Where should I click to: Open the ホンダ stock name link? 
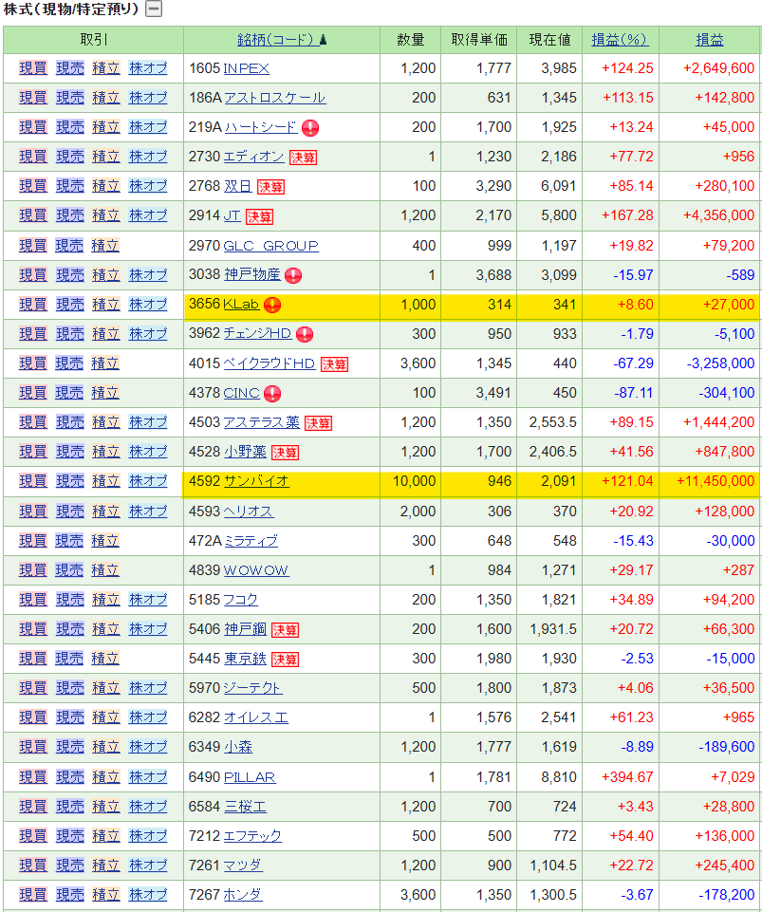pos(242,894)
